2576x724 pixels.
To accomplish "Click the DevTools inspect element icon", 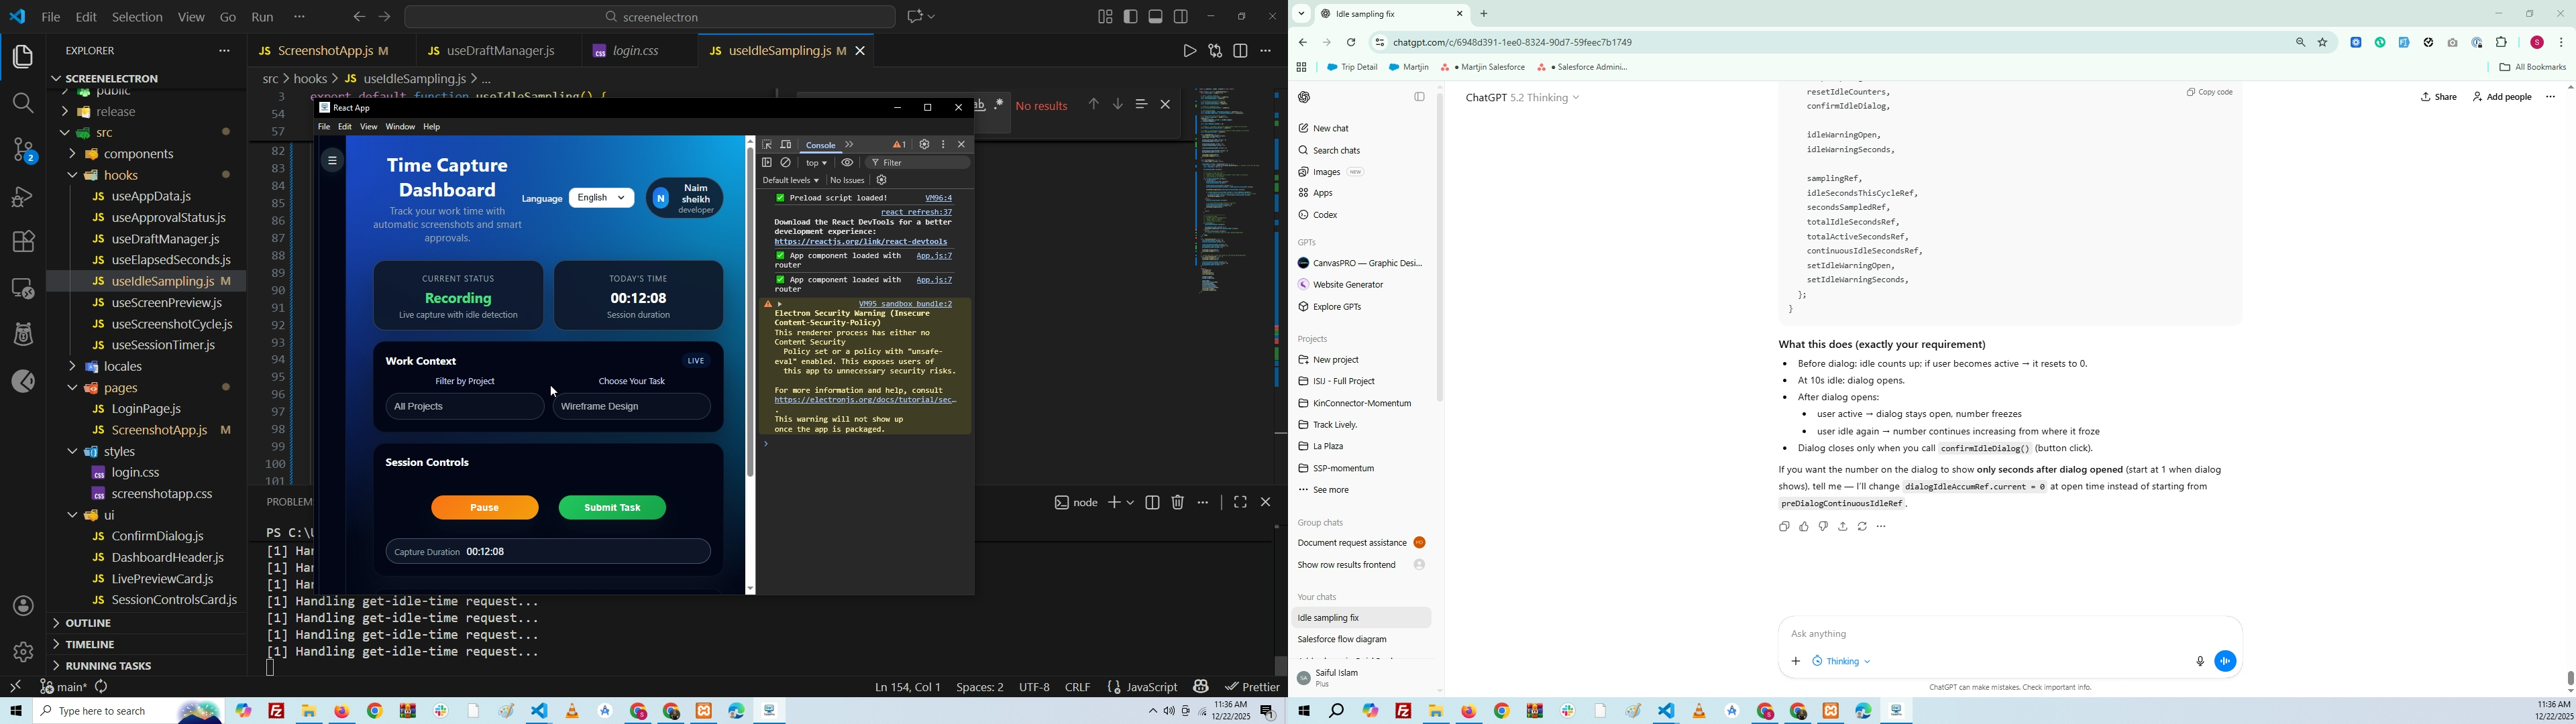I will (767, 145).
